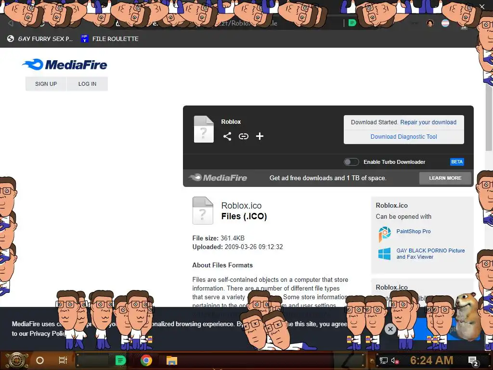Image resolution: width=493 pixels, height=370 pixels.
Task: Click the About Files Formats heading
Action: pyautogui.click(x=222, y=265)
